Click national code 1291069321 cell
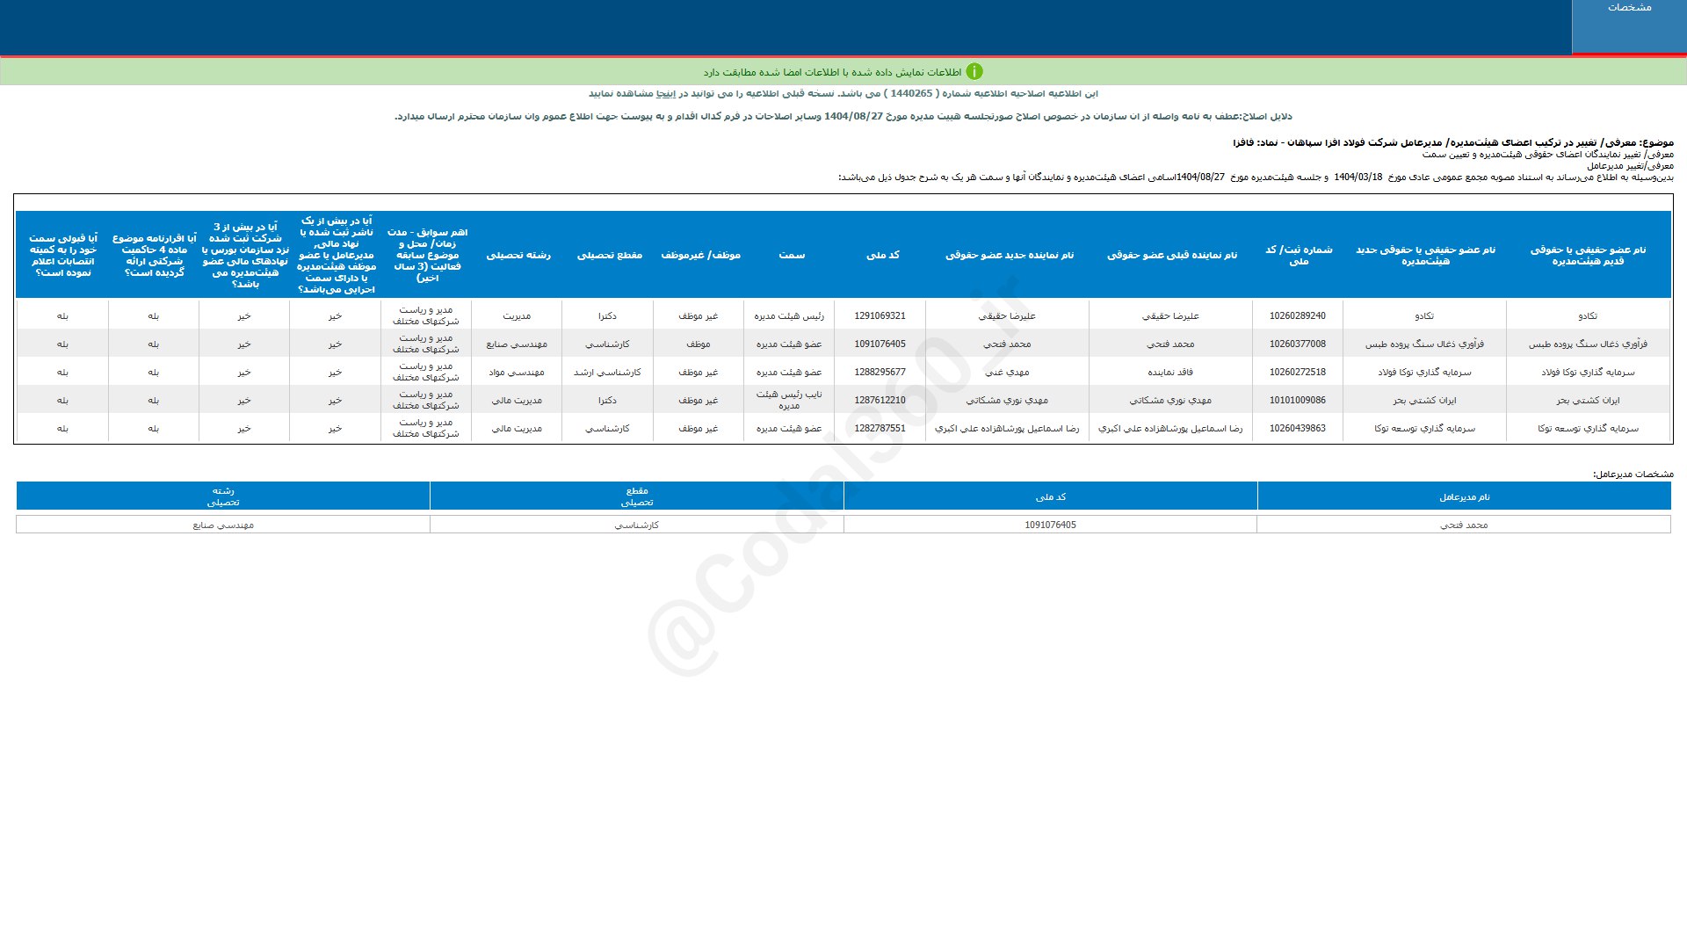This screenshot has width=1687, height=949. tap(880, 316)
